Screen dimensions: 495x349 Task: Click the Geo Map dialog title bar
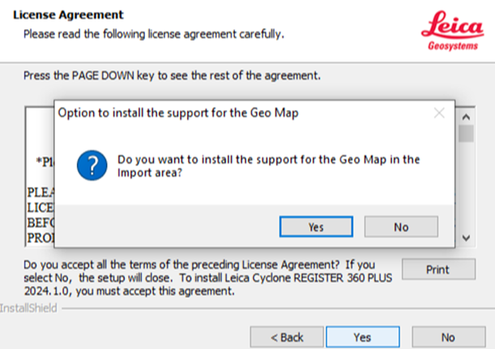203,113
